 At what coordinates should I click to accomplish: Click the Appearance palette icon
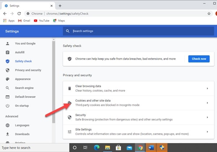(x=8, y=79)
